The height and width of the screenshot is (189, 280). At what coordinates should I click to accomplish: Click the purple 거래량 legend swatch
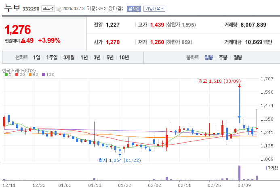pos(266,168)
